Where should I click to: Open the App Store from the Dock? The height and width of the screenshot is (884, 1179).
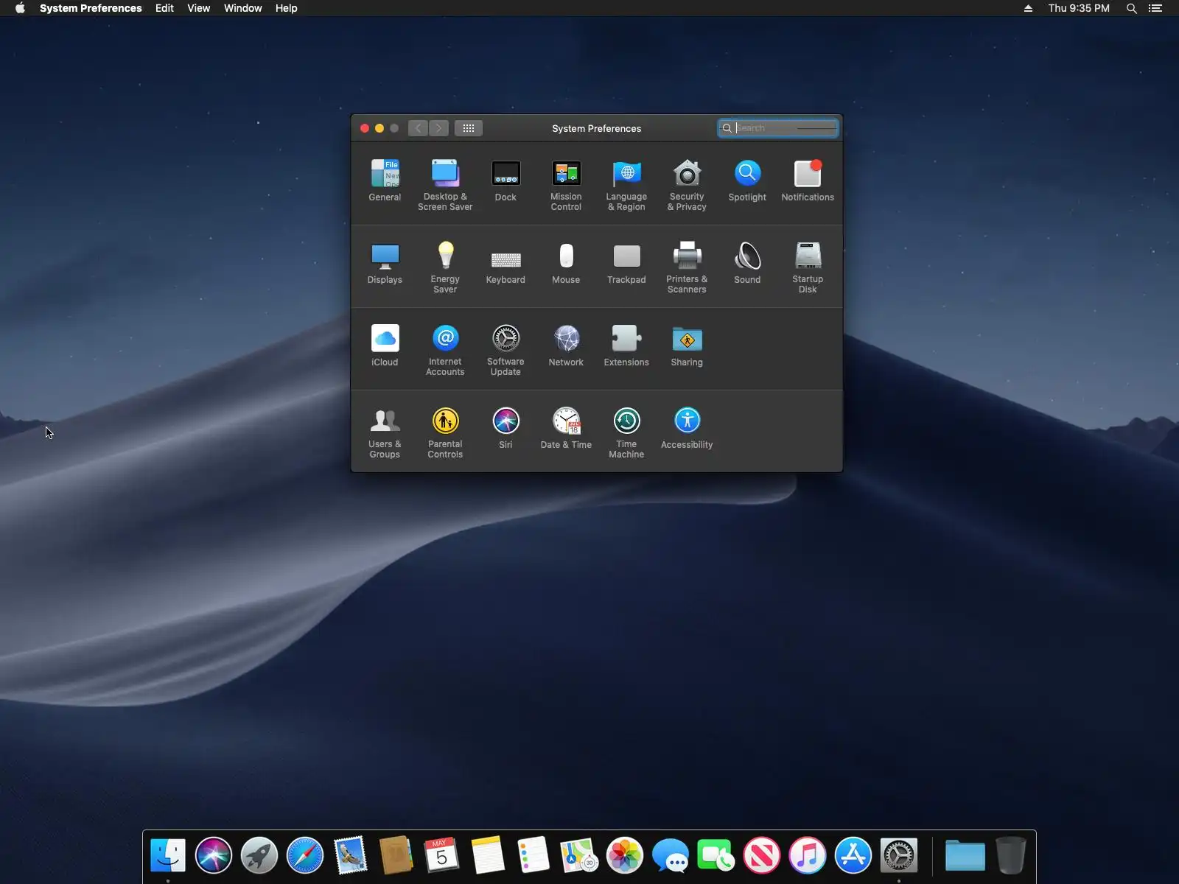[x=853, y=855]
